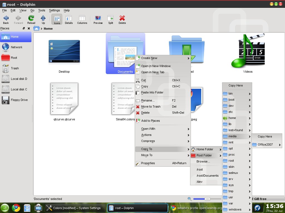Open Local disk D
Screen dimensions: 285x213
[16, 79]
